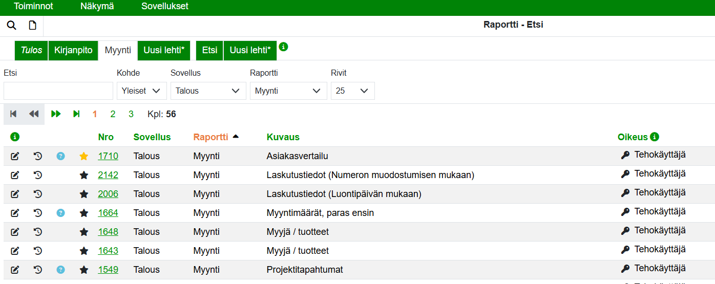Click the Etsi search text field

click(x=58, y=91)
